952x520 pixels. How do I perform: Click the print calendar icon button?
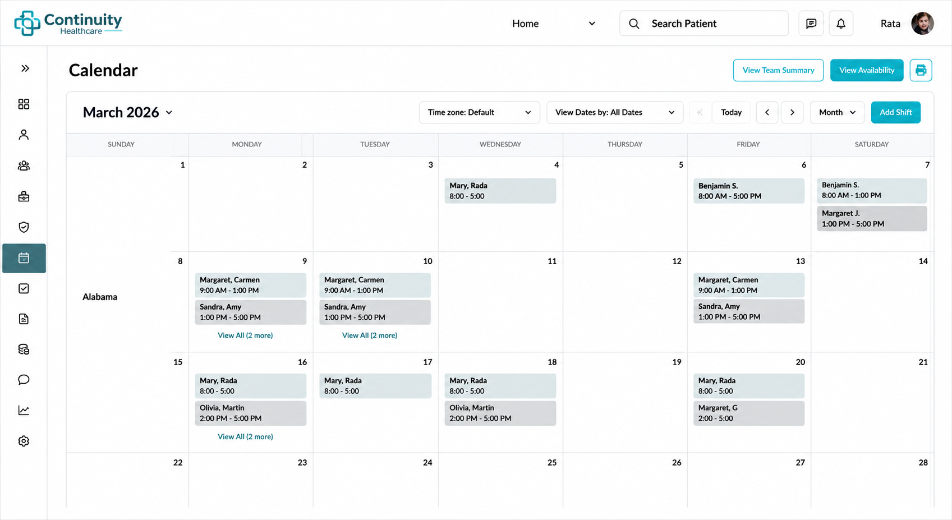(x=921, y=70)
